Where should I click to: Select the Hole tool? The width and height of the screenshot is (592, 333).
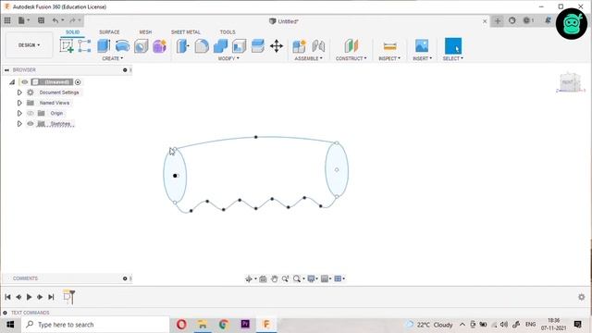click(x=142, y=46)
